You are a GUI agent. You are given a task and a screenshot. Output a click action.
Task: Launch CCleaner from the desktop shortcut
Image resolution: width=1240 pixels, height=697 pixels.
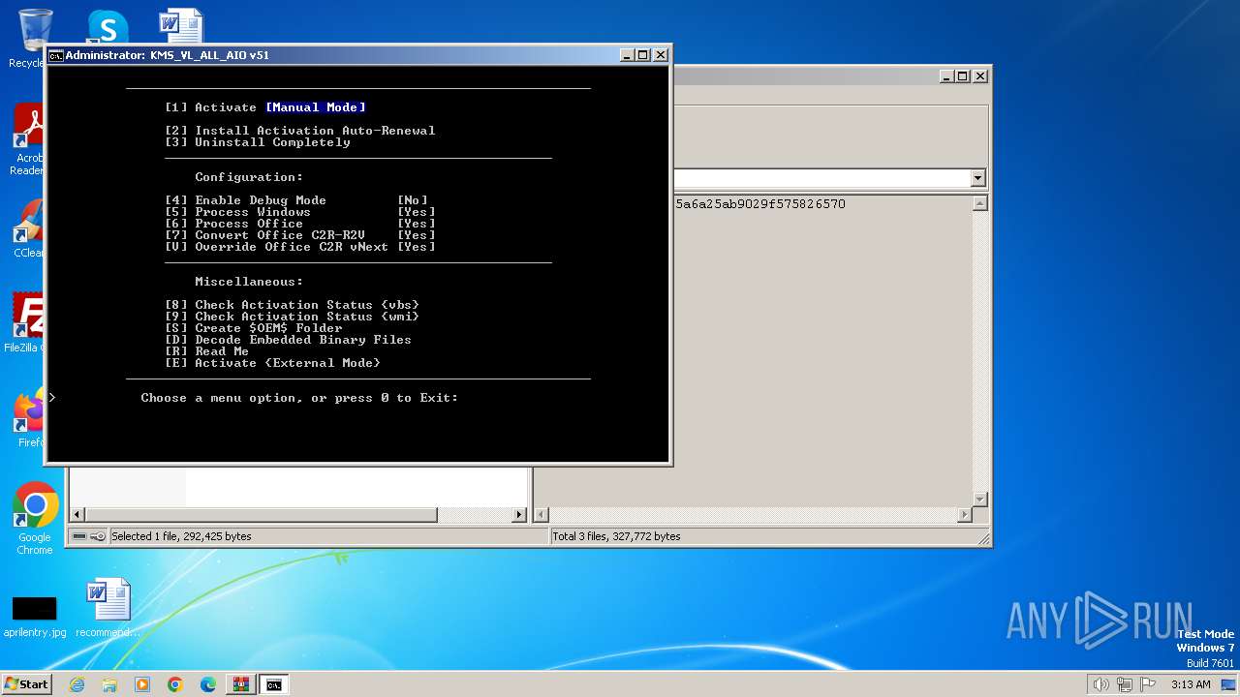pos(29,228)
